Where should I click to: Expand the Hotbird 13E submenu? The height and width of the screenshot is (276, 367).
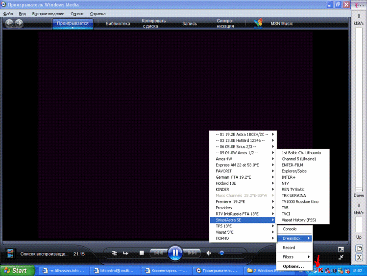coord(243,183)
